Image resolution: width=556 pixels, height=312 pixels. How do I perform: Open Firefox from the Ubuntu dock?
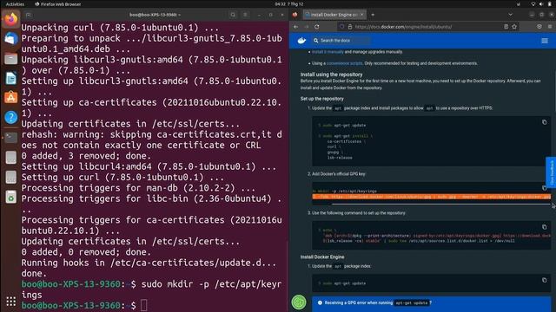pos(11,19)
